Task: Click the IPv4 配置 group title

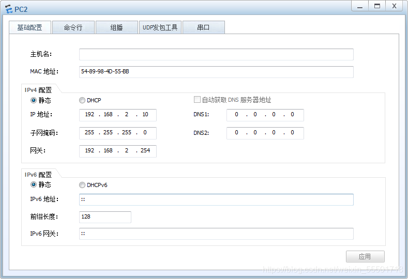Action: pyautogui.click(x=38, y=90)
